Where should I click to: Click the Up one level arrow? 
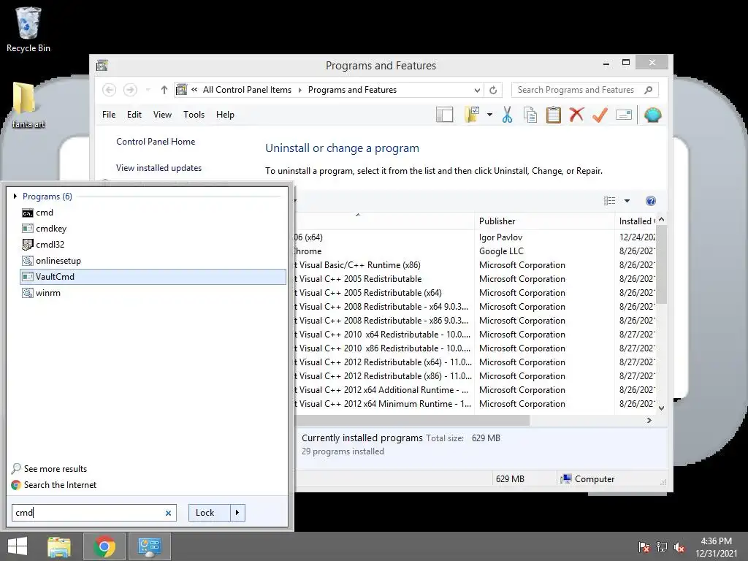[x=164, y=90]
